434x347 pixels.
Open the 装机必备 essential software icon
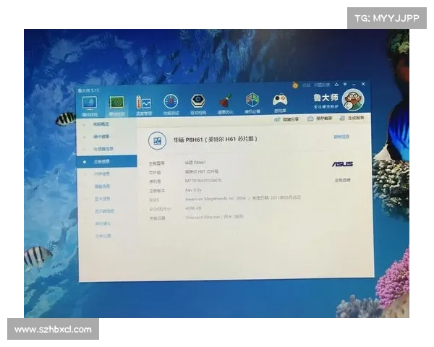click(252, 101)
